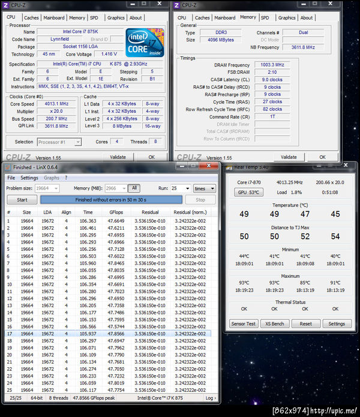Open Graphs menu in LinX
This screenshot has height=417, width=360.
52,178
